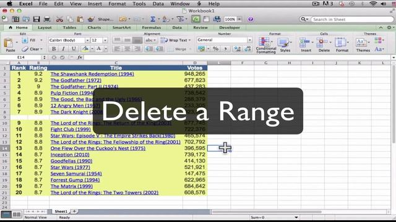This screenshot has width=396, height=222.
Task: Open cell Styles gallery icon
Action: 284,43
